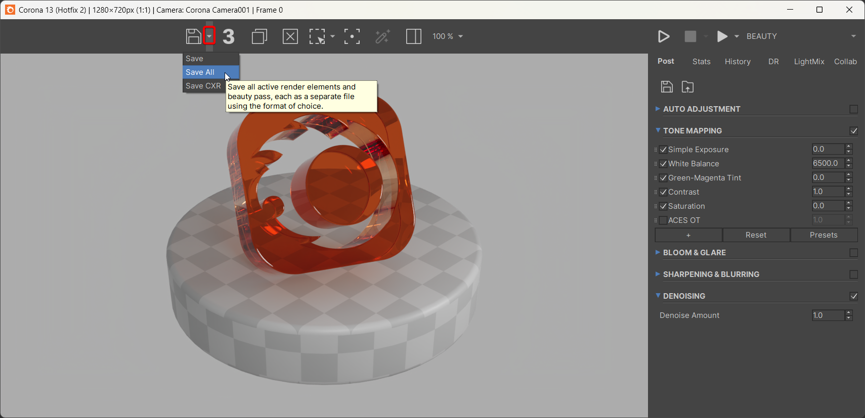865x418 pixels.
Task: Expand the Bloom & Glare section
Action: pos(694,253)
